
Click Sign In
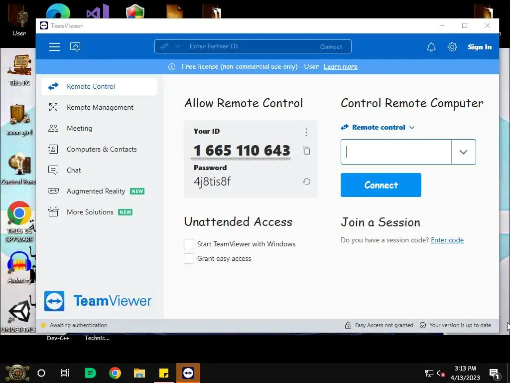(480, 47)
